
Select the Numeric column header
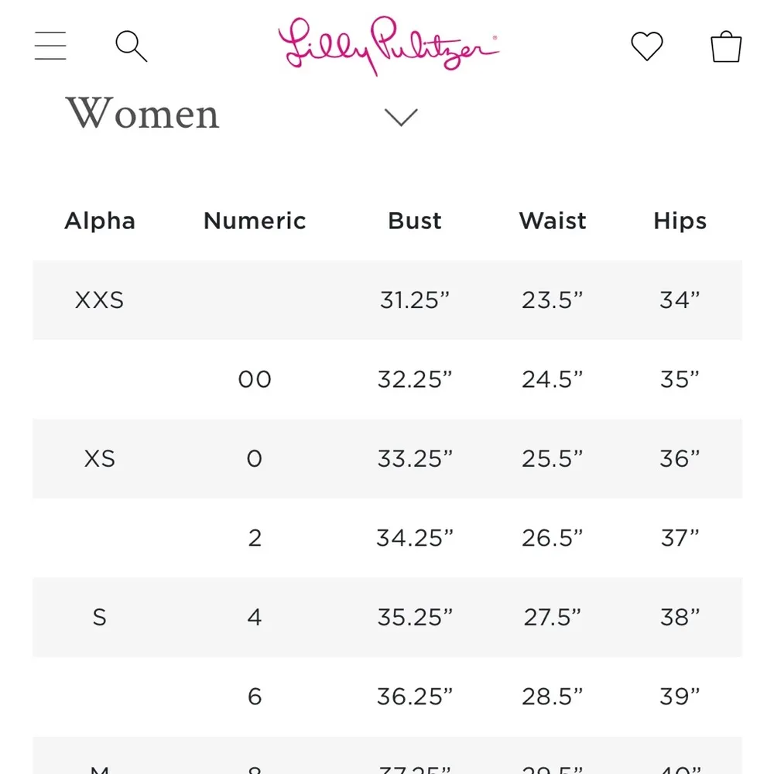[x=255, y=221]
